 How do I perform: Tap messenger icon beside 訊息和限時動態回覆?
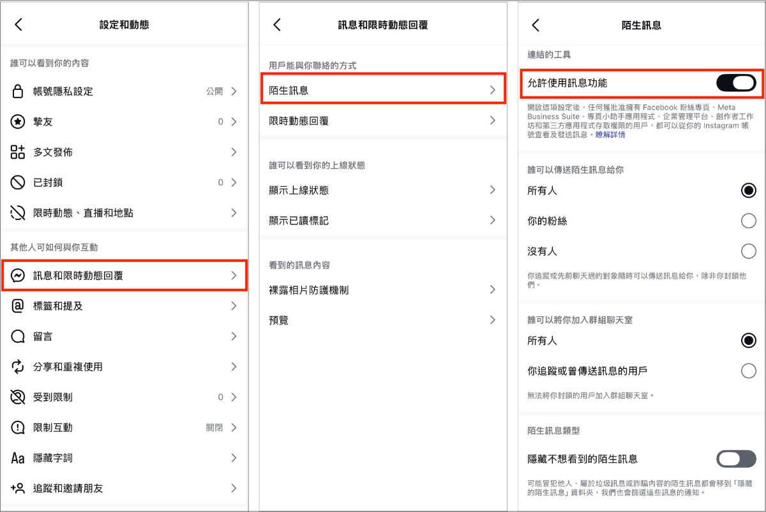18,275
